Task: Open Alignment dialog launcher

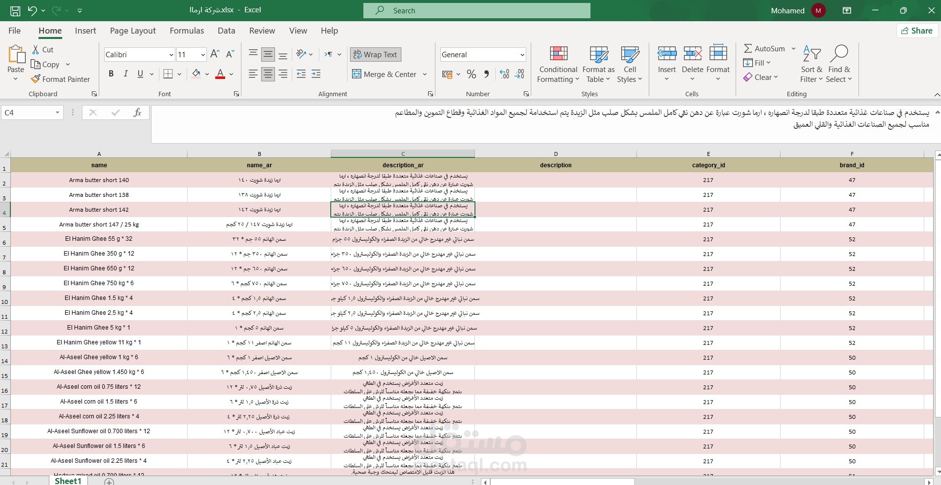Action: [431, 94]
